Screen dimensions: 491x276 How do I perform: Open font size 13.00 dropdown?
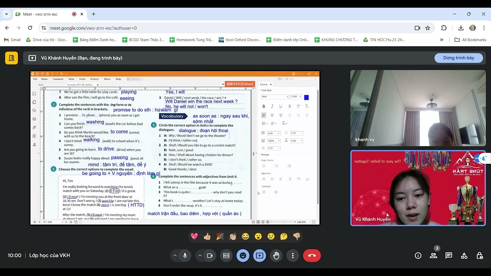point(296,97)
